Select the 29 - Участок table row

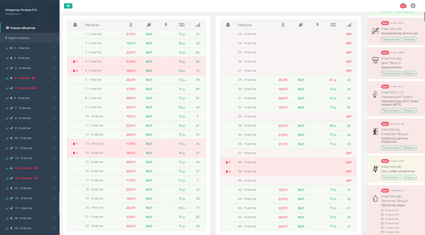point(247,80)
